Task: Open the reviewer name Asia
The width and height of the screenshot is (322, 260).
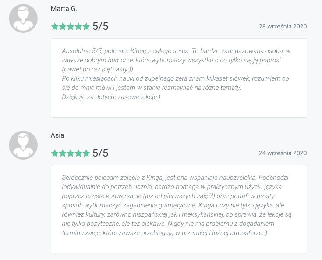Action: pyautogui.click(x=57, y=135)
